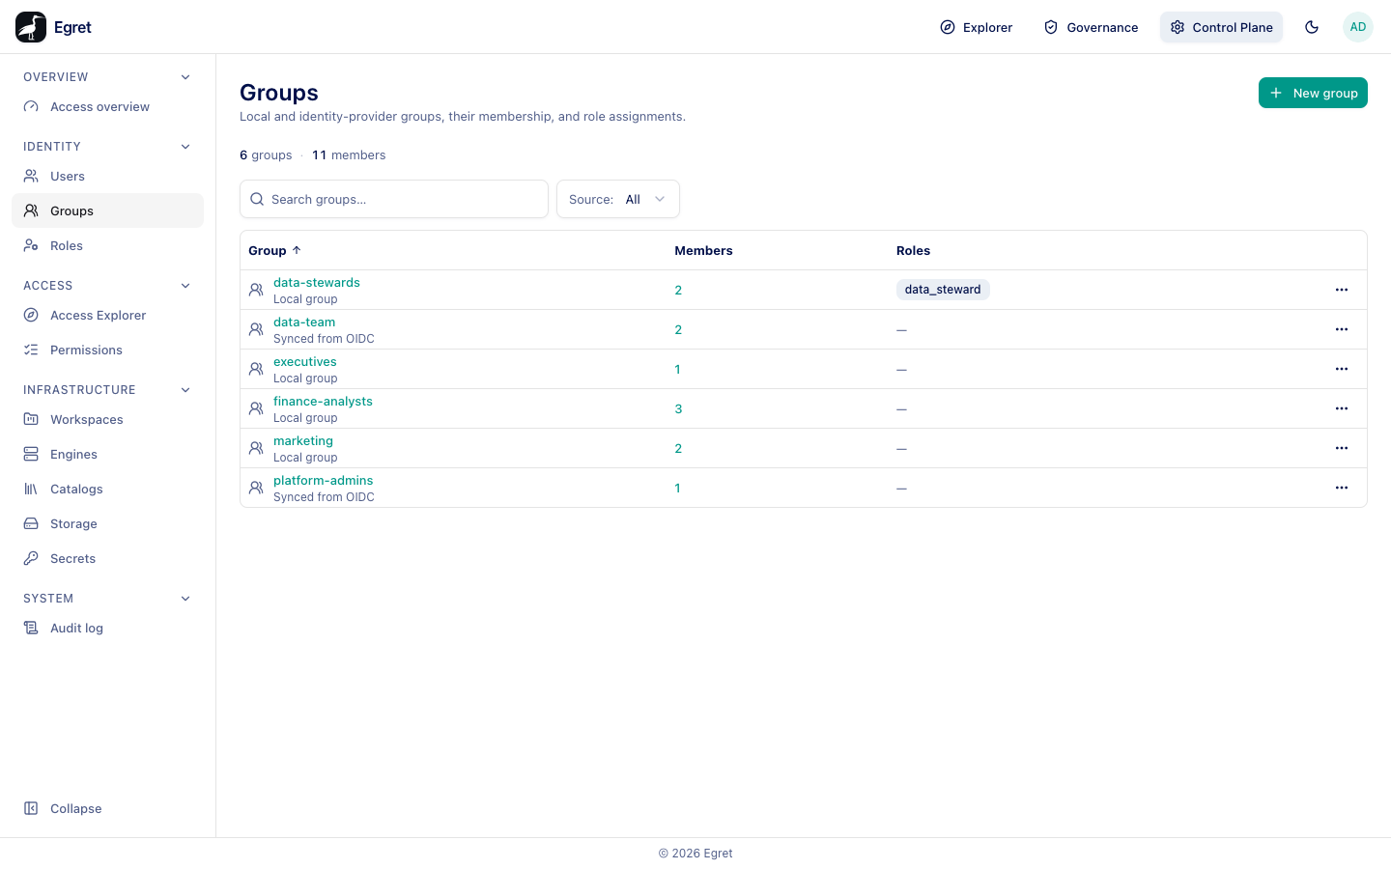Click the search magnifier icon

pyautogui.click(x=257, y=199)
